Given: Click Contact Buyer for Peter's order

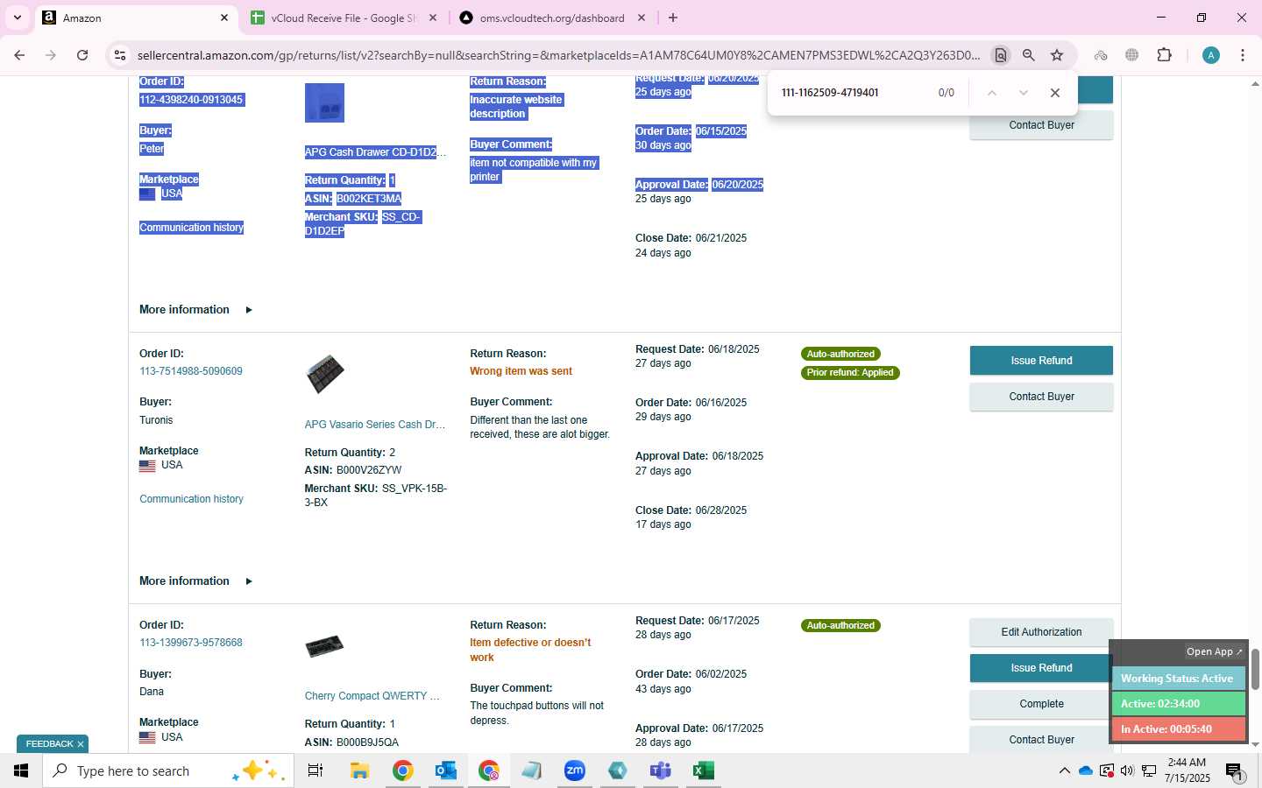Looking at the screenshot, I should pos(1041,125).
